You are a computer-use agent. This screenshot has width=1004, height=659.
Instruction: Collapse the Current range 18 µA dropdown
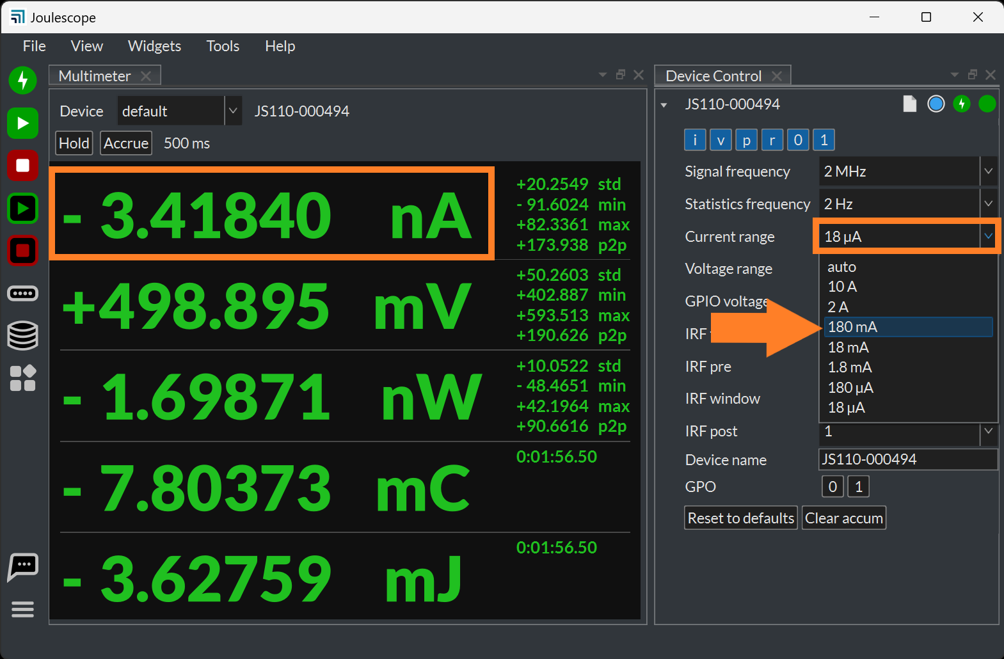point(908,237)
